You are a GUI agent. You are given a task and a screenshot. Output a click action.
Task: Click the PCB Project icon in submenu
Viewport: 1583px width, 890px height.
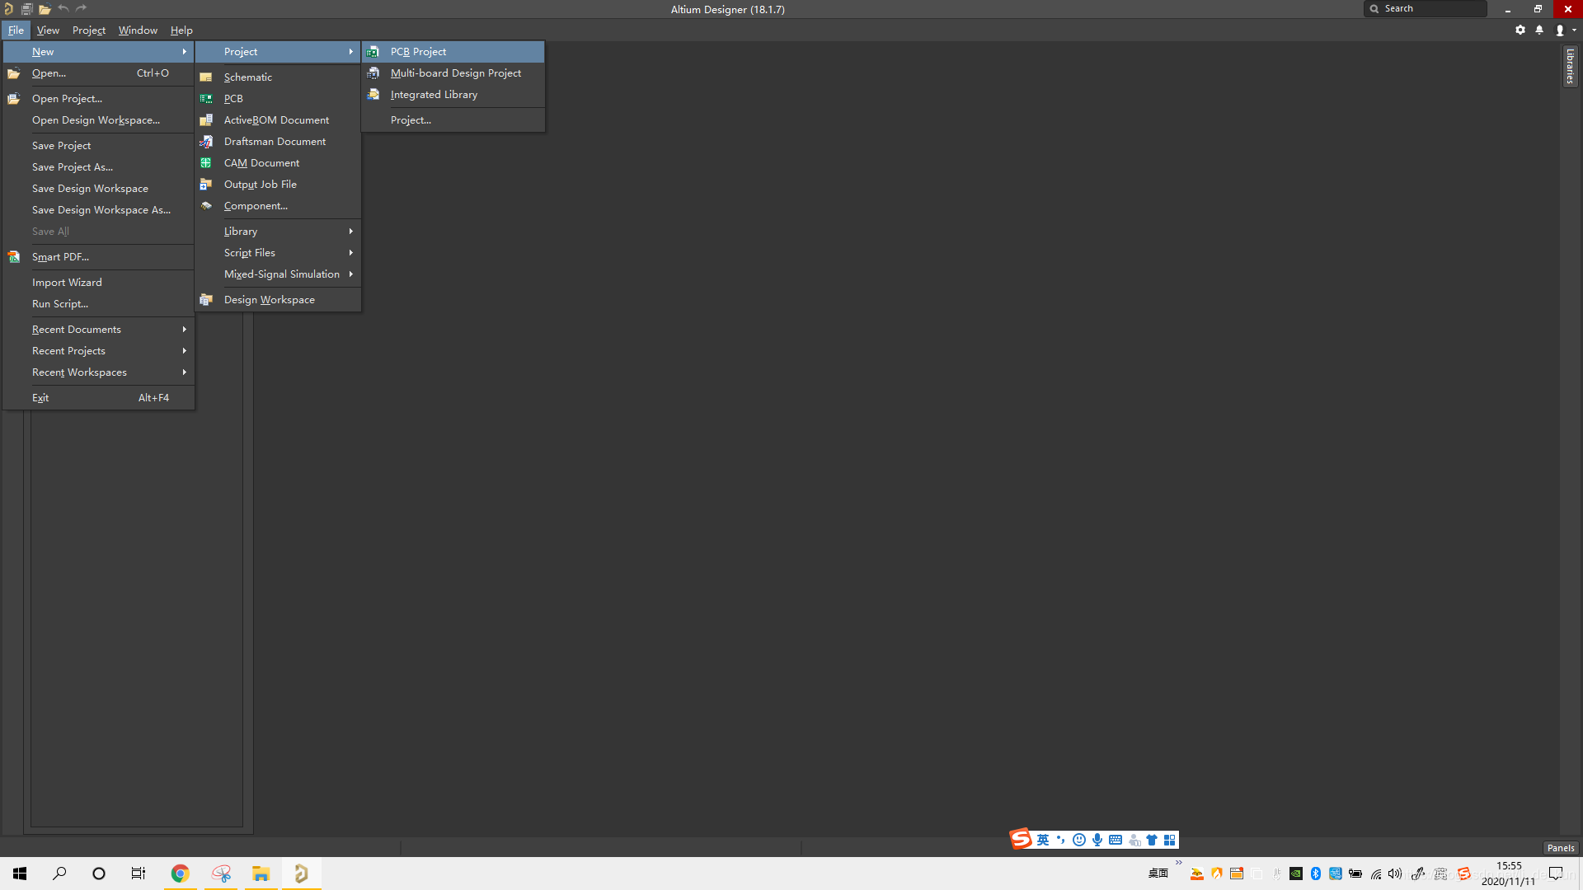373,52
